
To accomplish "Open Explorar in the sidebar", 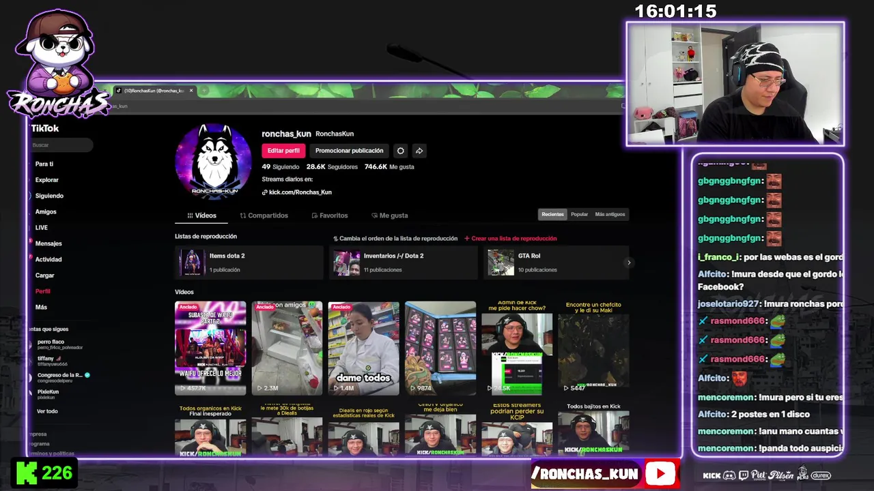I will click(x=47, y=180).
